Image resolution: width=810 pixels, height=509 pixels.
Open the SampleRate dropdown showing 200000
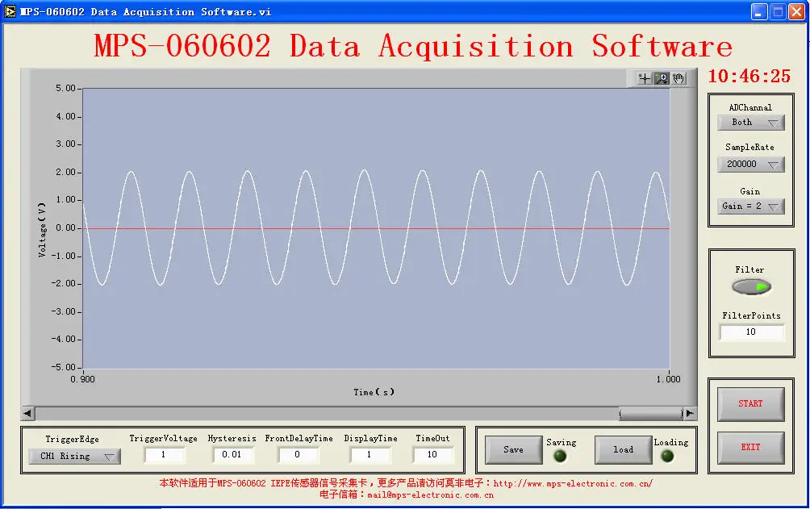[x=750, y=165]
